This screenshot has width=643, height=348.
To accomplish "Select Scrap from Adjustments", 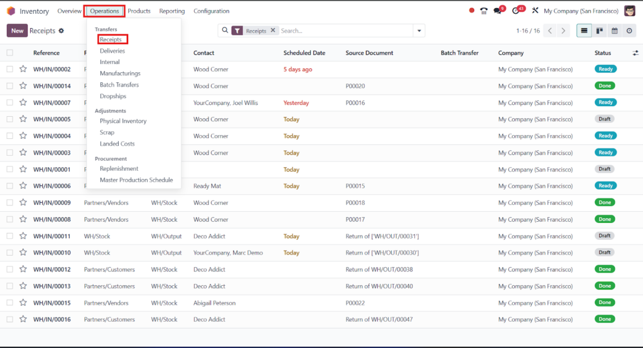I will coord(107,132).
